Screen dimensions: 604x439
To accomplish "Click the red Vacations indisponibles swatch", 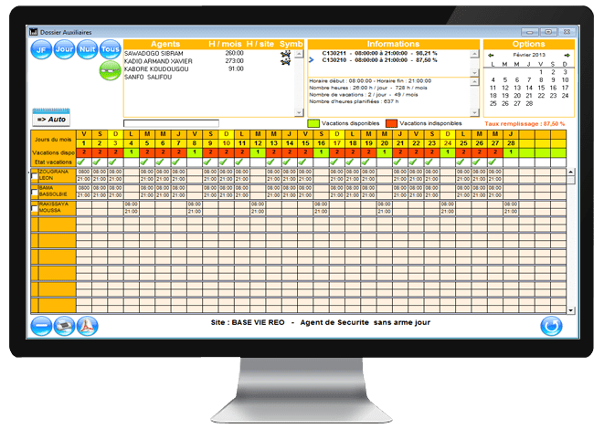I will pyautogui.click(x=391, y=123).
